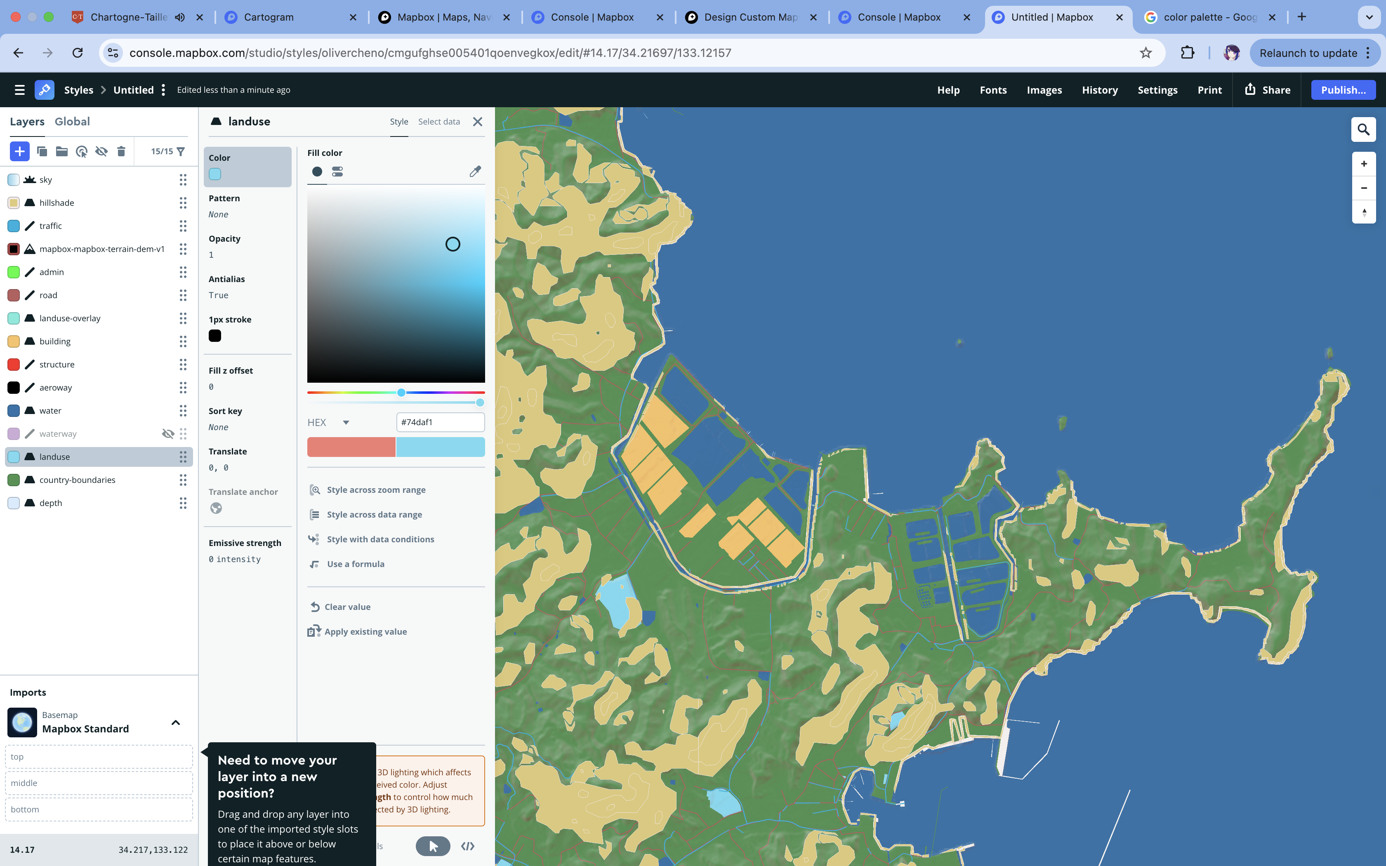Click the group layers folder icon
The height and width of the screenshot is (866, 1386).
tap(62, 151)
